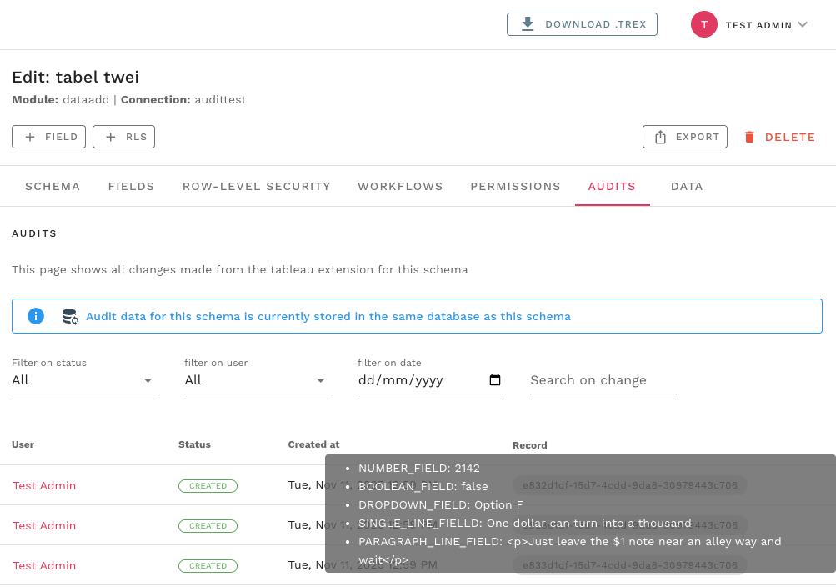The width and height of the screenshot is (836, 587).
Task: Click the Export share icon
Action: tap(661, 137)
